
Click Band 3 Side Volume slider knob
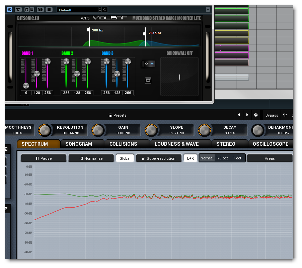pos(117,74)
